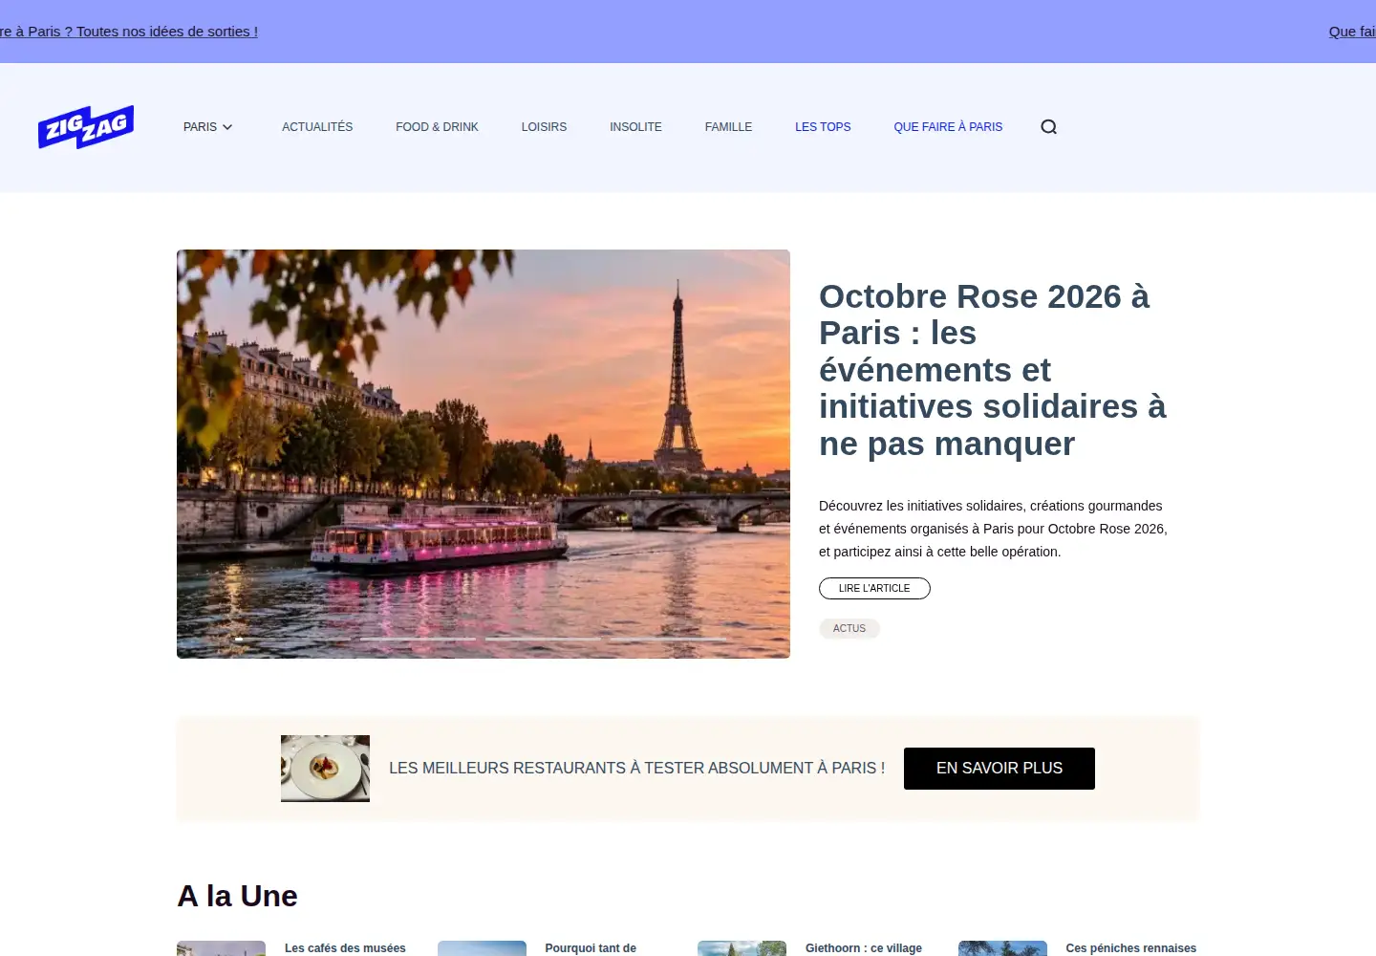Jump to the fourth carousel slide indicator
This screenshot has width=1376, height=956.
[669, 639]
